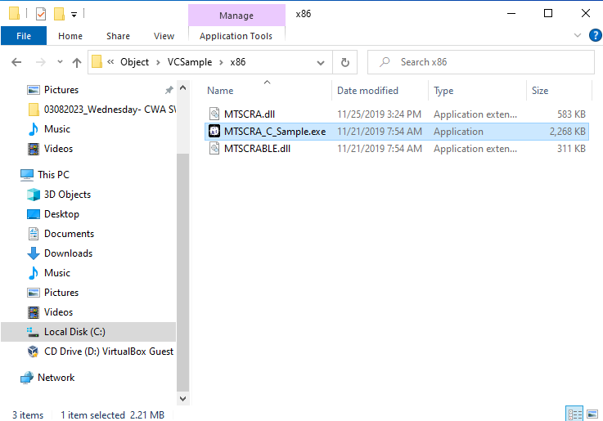Select 3D Objects in navigation pane
This screenshot has width=603, height=421.
(67, 195)
